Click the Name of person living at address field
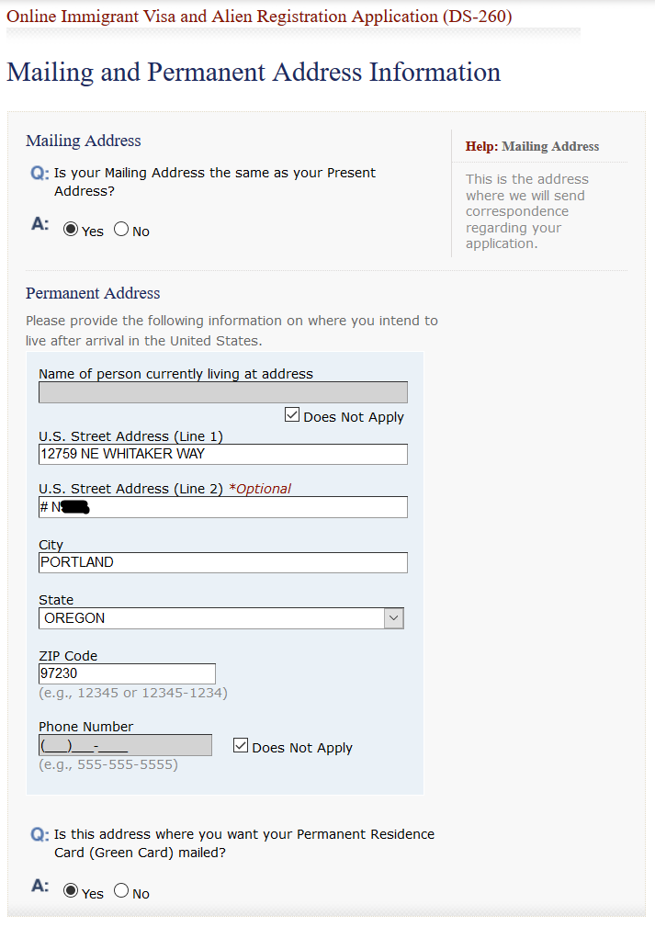The width and height of the screenshot is (655, 927). pyautogui.click(x=223, y=392)
